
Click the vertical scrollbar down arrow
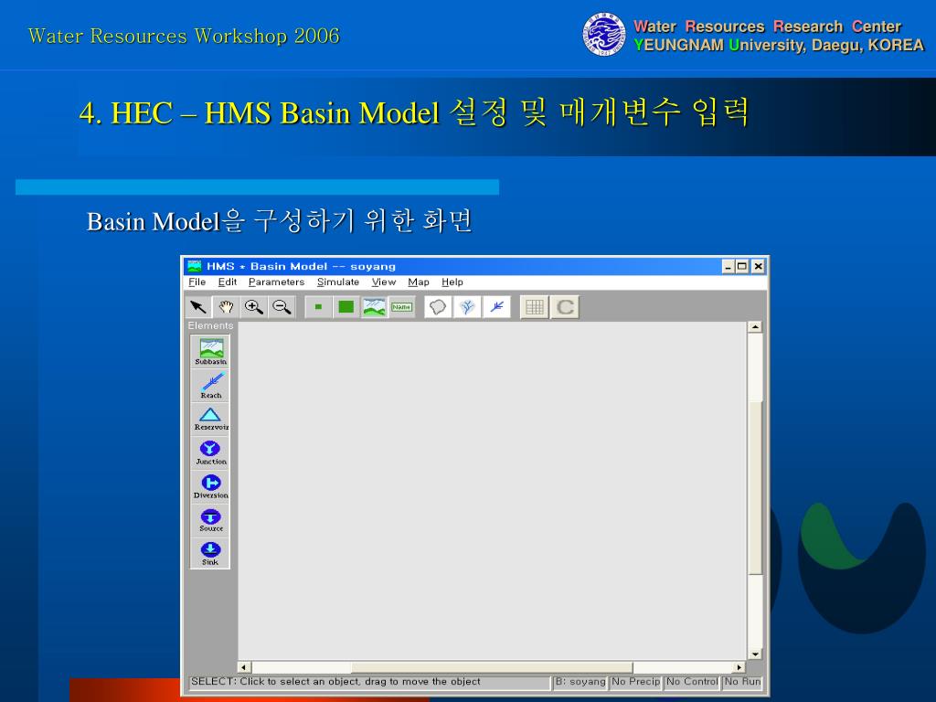755,654
